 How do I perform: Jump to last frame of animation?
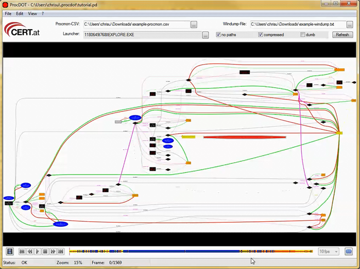point(61,252)
